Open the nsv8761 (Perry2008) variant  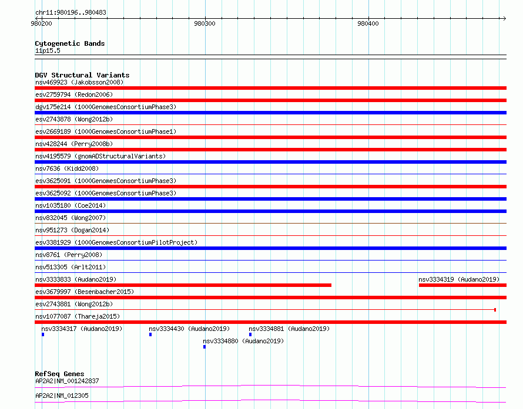click(x=69, y=255)
